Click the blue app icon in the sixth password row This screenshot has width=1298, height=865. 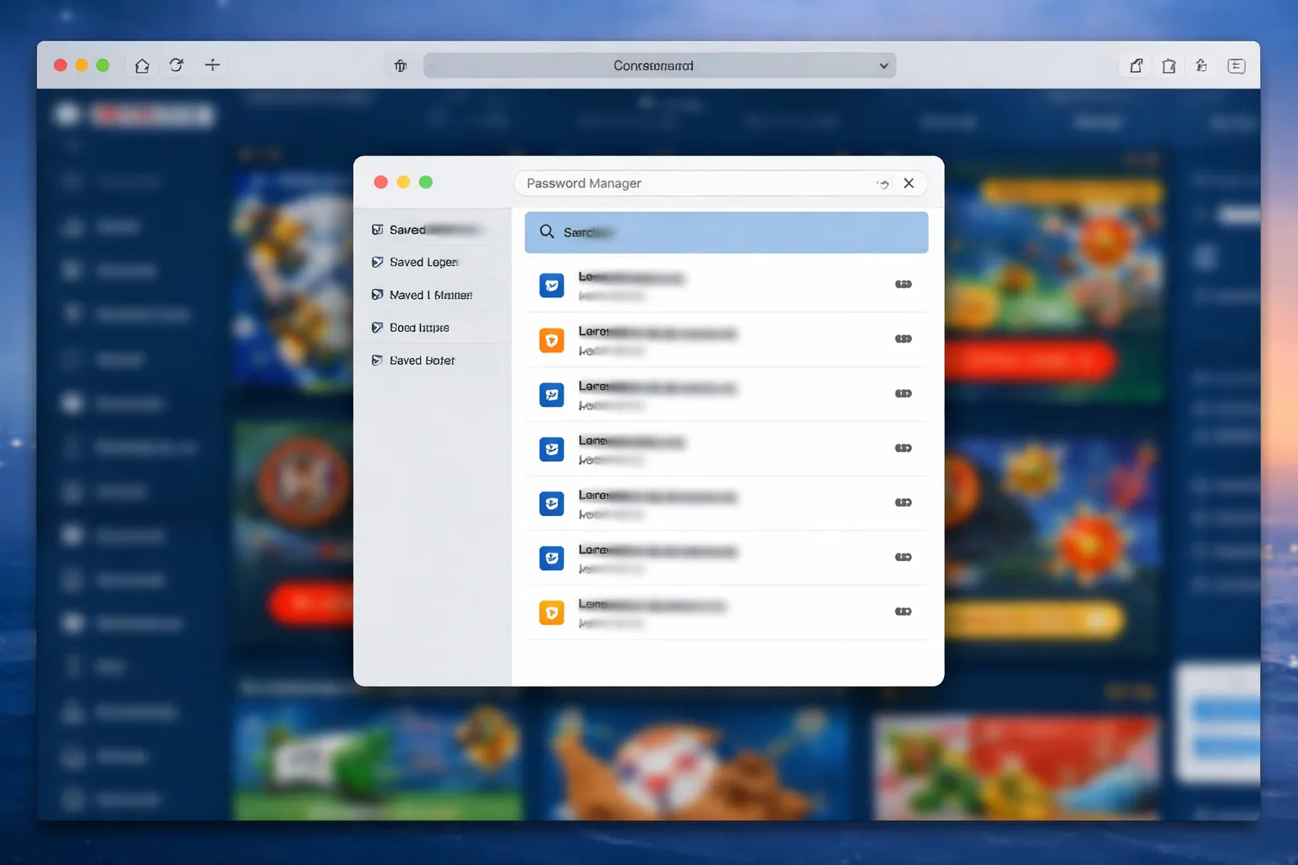[x=552, y=558]
